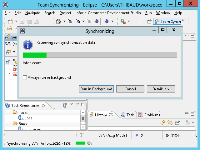Click the Add Task Repository icon

pos(65,105)
